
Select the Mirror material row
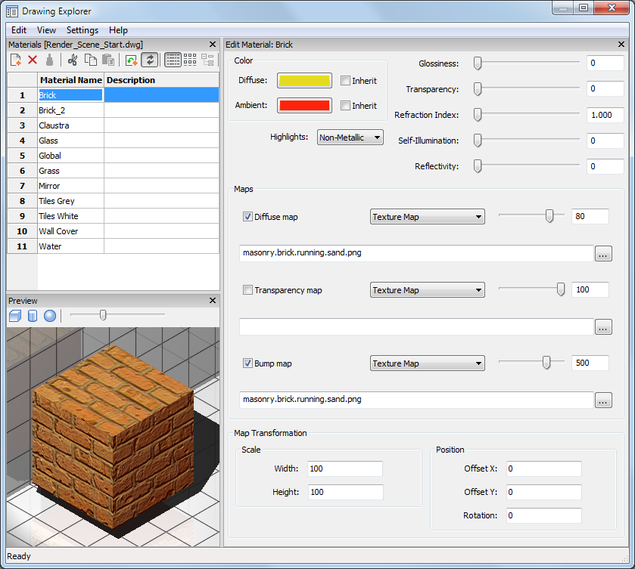point(113,186)
